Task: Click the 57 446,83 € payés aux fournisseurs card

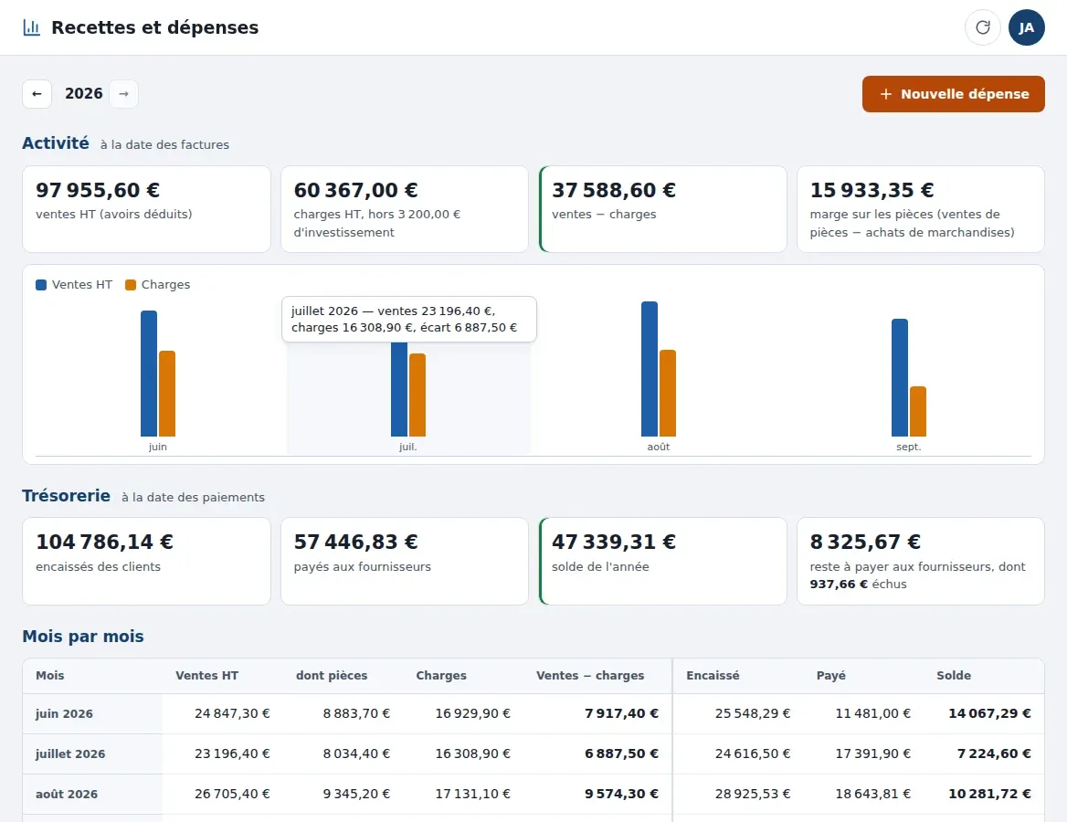Action: (404, 562)
